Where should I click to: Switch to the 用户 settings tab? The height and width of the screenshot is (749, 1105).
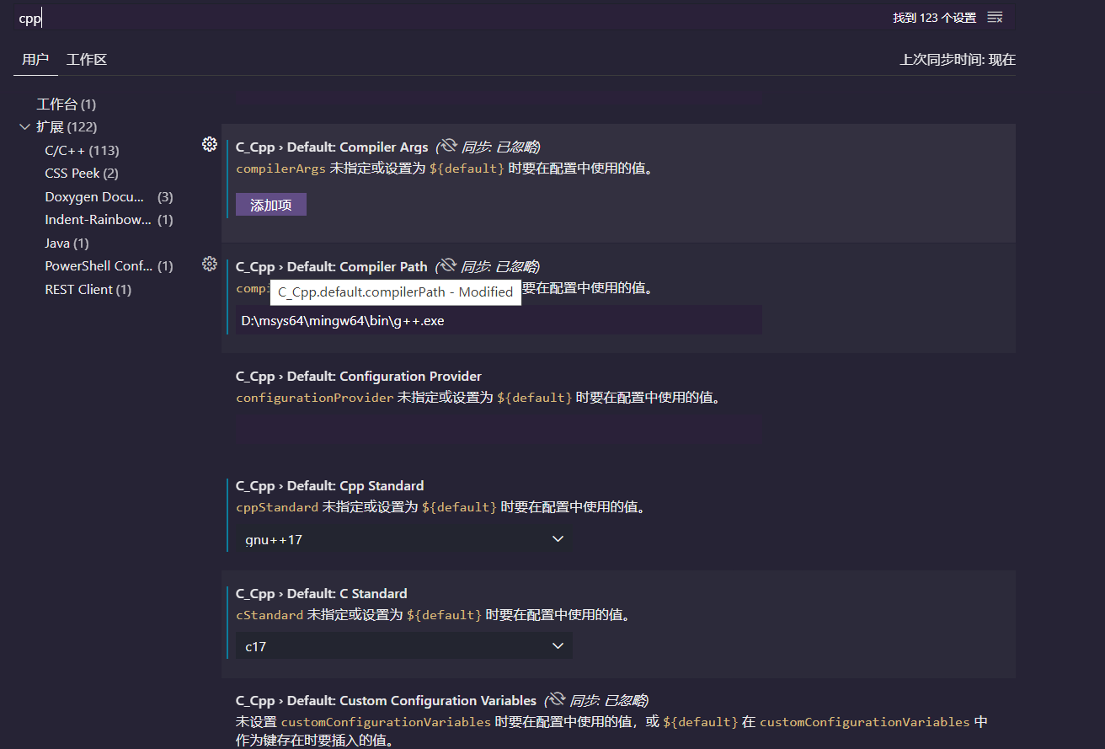click(35, 59)
